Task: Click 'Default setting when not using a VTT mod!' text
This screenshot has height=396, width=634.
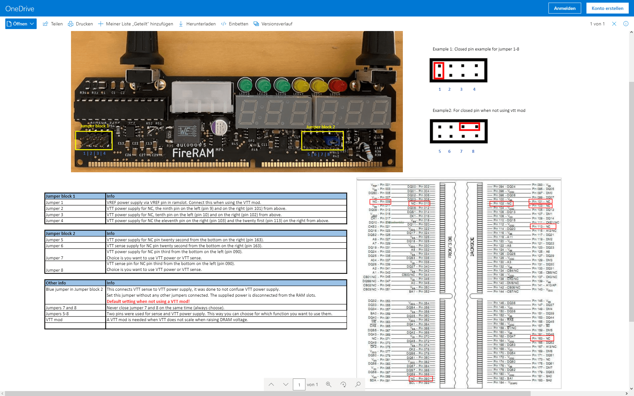Action: coord(148,301)
